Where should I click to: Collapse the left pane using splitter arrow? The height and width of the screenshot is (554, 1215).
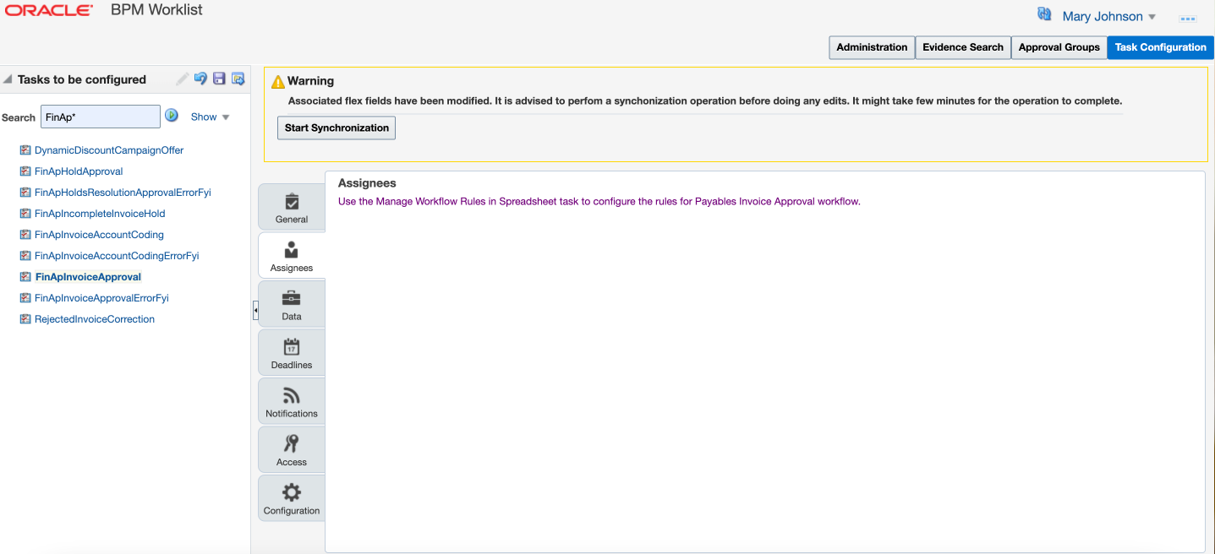254,311
